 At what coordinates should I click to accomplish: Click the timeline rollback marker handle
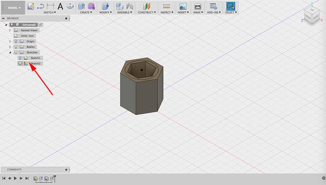click(x=55, y=178)
